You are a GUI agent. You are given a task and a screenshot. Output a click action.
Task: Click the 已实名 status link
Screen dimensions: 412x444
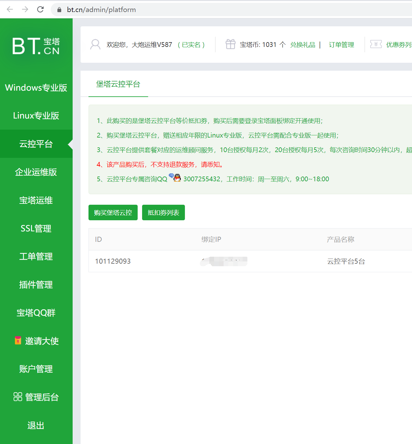click(x=191, y=45)
